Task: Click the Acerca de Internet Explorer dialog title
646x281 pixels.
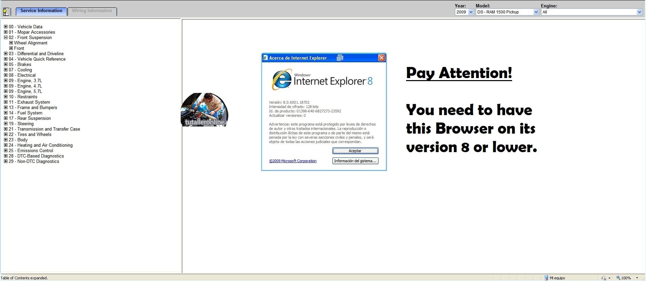Action: click(298, 58)
